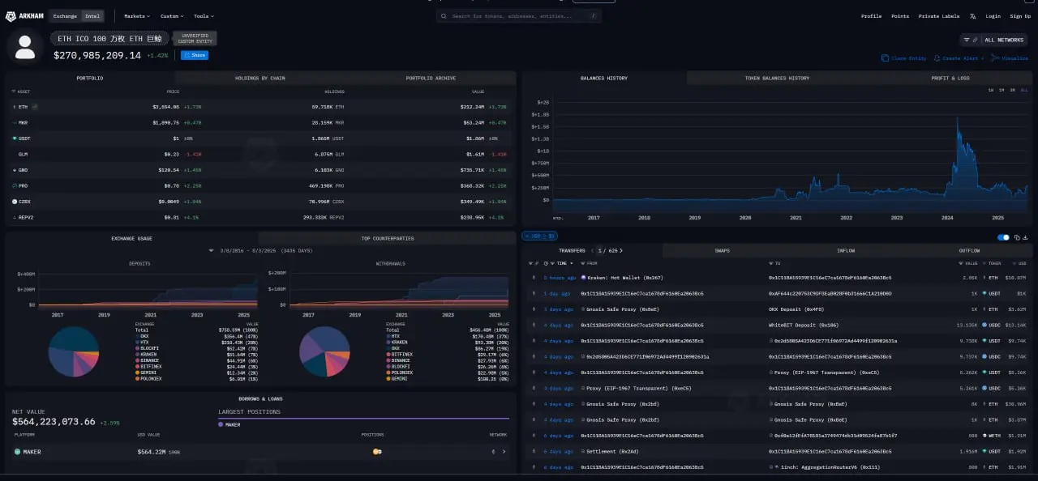Click the filter icon on TO column
The width and height of the screenshot is (1038, 481).
[770, 263]
